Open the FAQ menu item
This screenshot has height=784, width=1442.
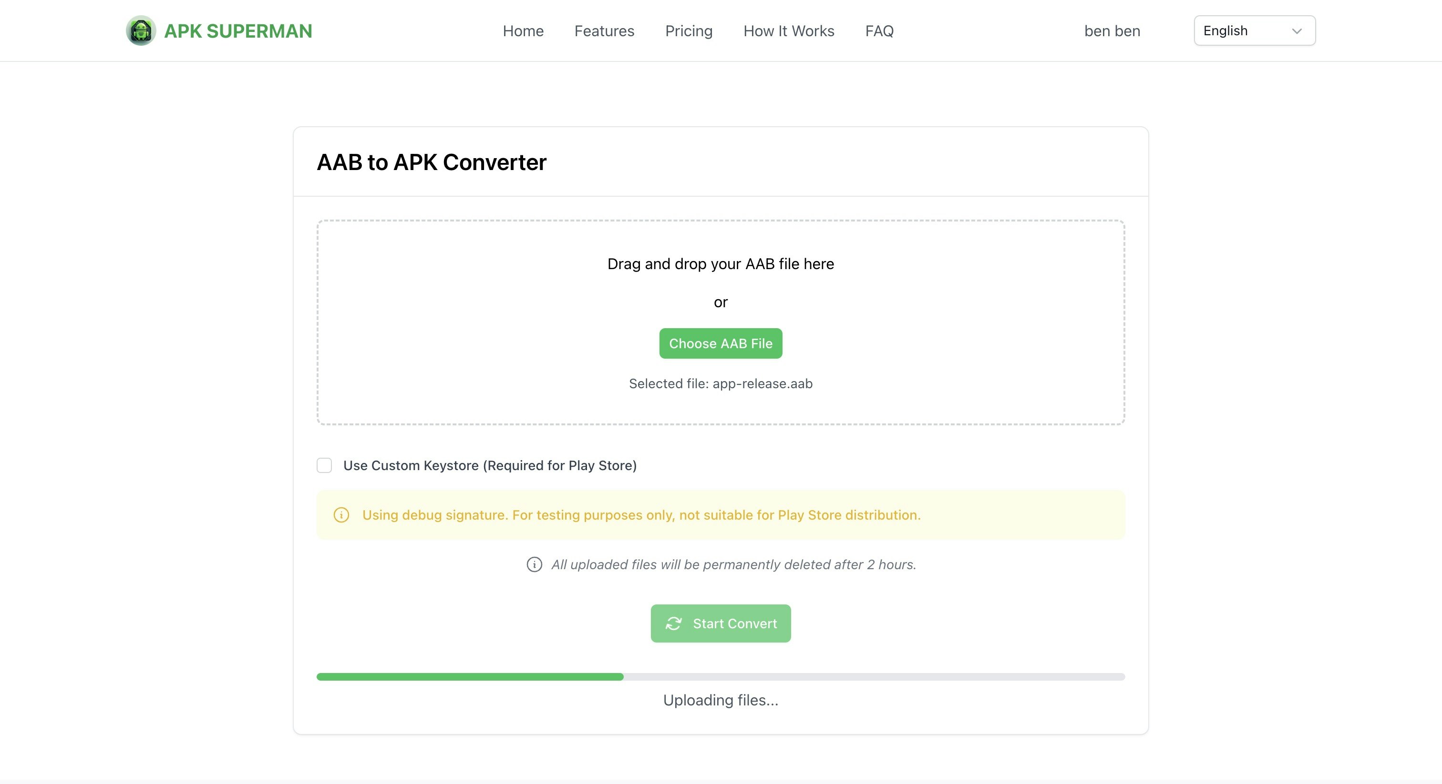[x=879, y=31]
